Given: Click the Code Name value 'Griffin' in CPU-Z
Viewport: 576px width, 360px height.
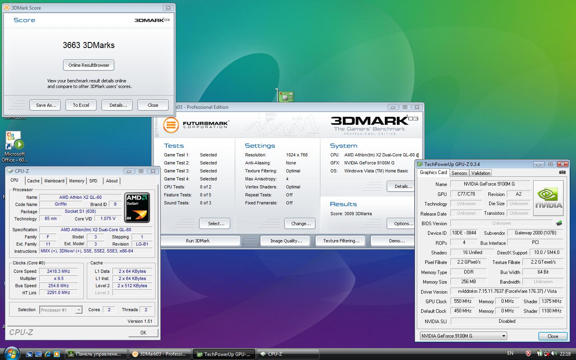Looking at the screenshot, I should 61,204.
